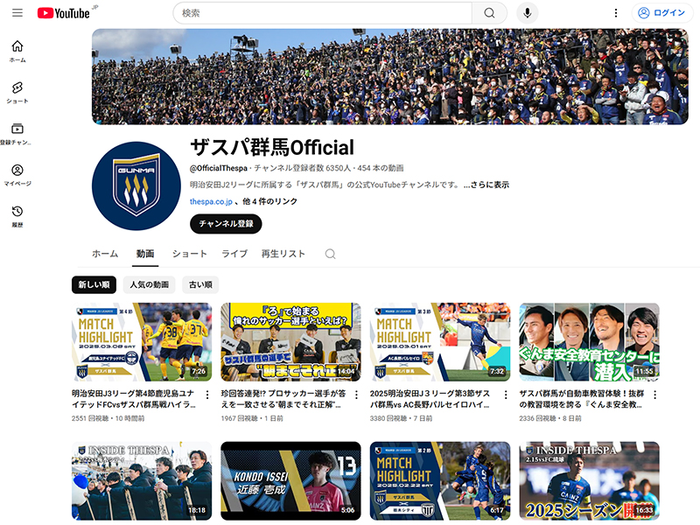Click 2551 回視聴・10 時間前 text
This screenshot has height=525, width=700.
(x=108, y=418)
